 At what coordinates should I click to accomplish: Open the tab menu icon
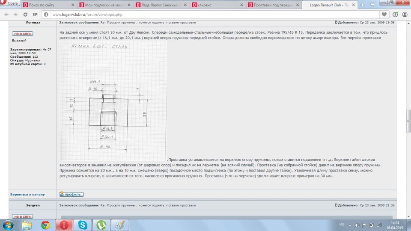pos(372,5)
